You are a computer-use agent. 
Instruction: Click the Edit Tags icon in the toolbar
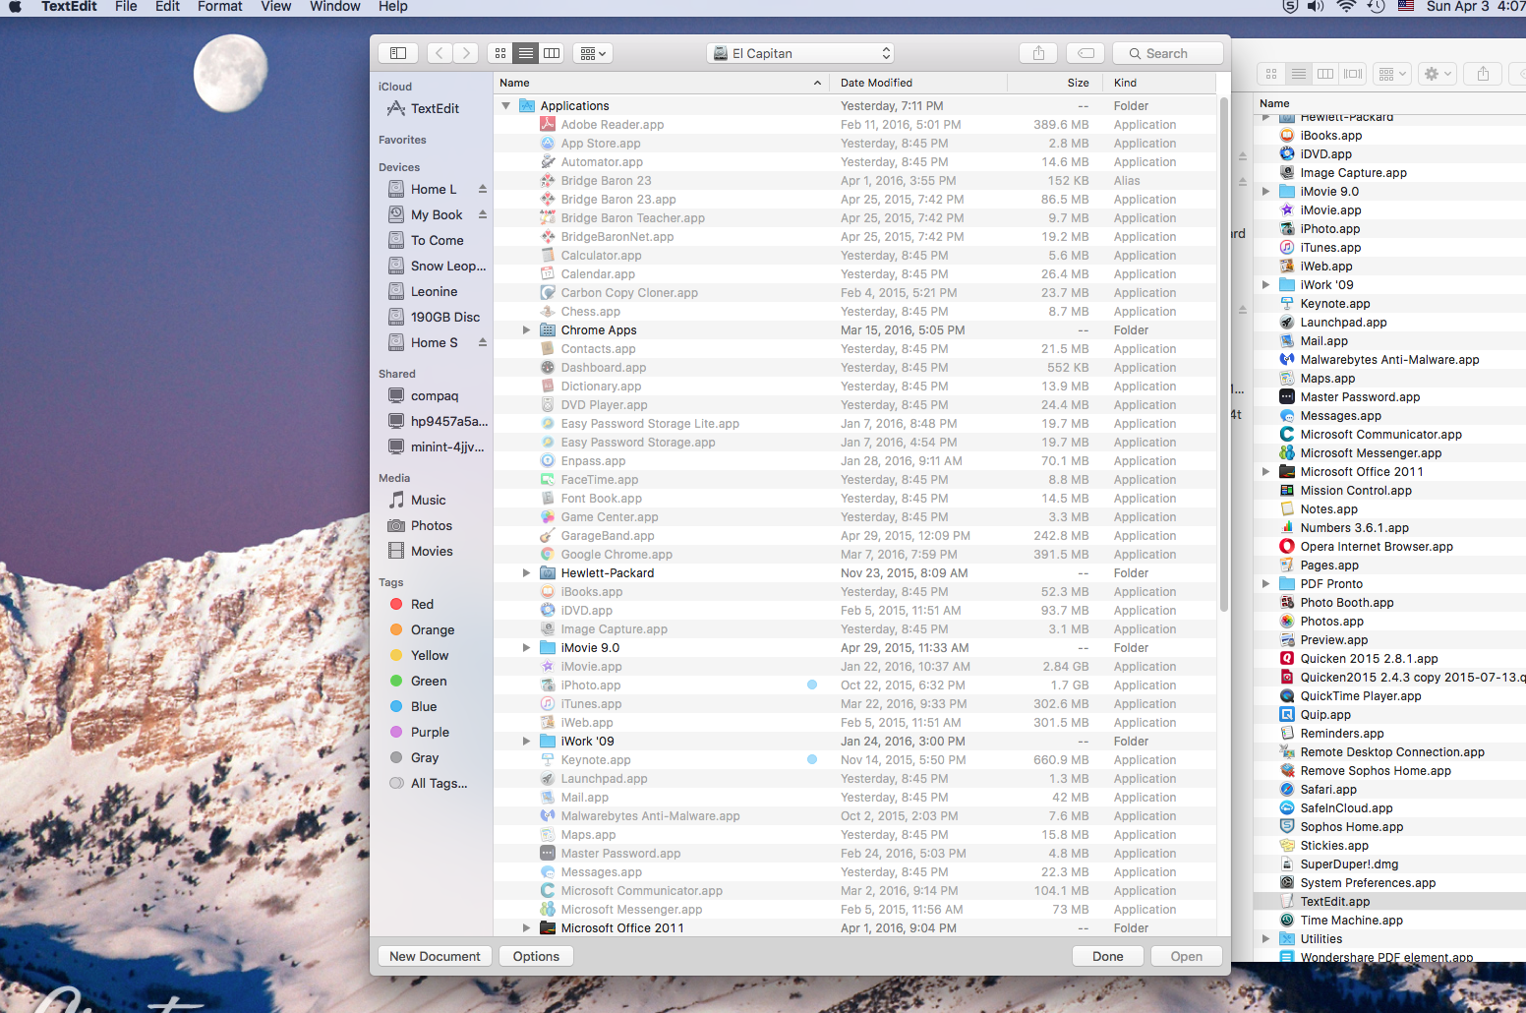(x=1086, y=52)
